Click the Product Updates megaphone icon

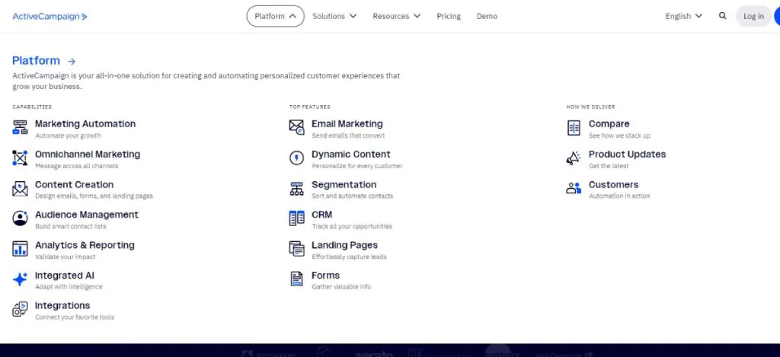pyautogui.click(x=574, y=158)
